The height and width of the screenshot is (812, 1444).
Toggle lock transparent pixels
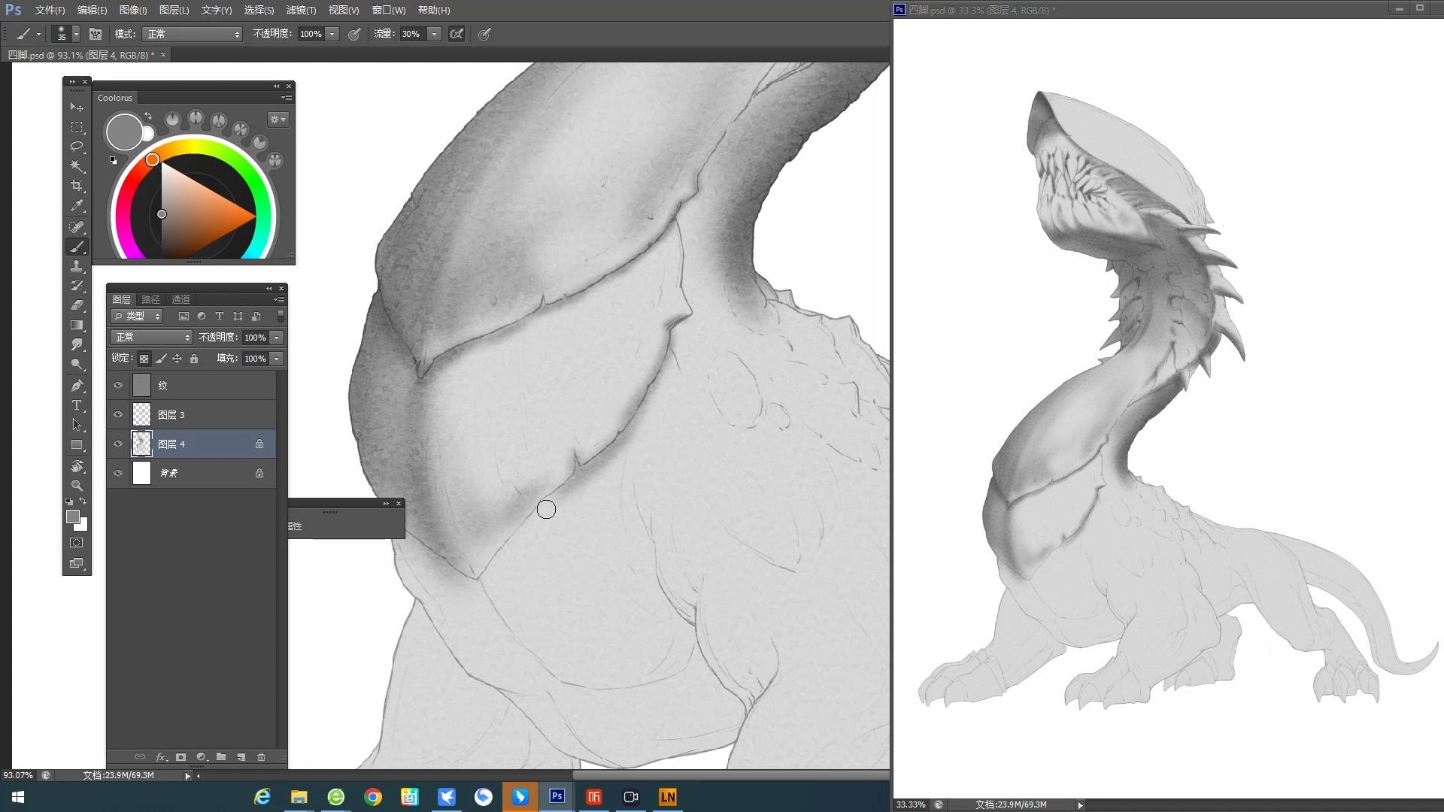[x=144, y=359]
